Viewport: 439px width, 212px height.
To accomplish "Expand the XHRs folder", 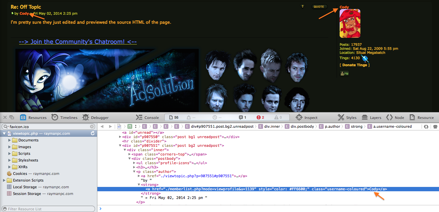I will click(x=9, y=167).
